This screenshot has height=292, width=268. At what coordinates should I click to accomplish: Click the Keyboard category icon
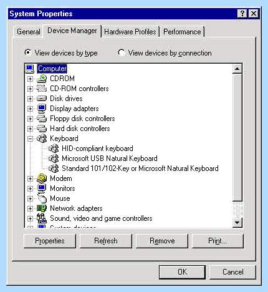42,139
